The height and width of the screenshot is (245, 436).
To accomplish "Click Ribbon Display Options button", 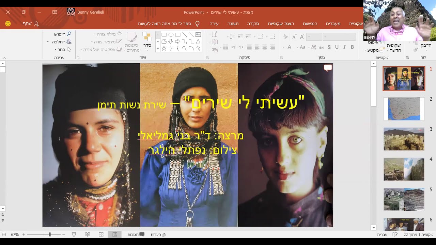I will point(54,12).
